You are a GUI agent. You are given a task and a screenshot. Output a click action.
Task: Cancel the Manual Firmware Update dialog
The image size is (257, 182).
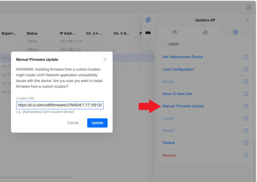coord(73,123)
